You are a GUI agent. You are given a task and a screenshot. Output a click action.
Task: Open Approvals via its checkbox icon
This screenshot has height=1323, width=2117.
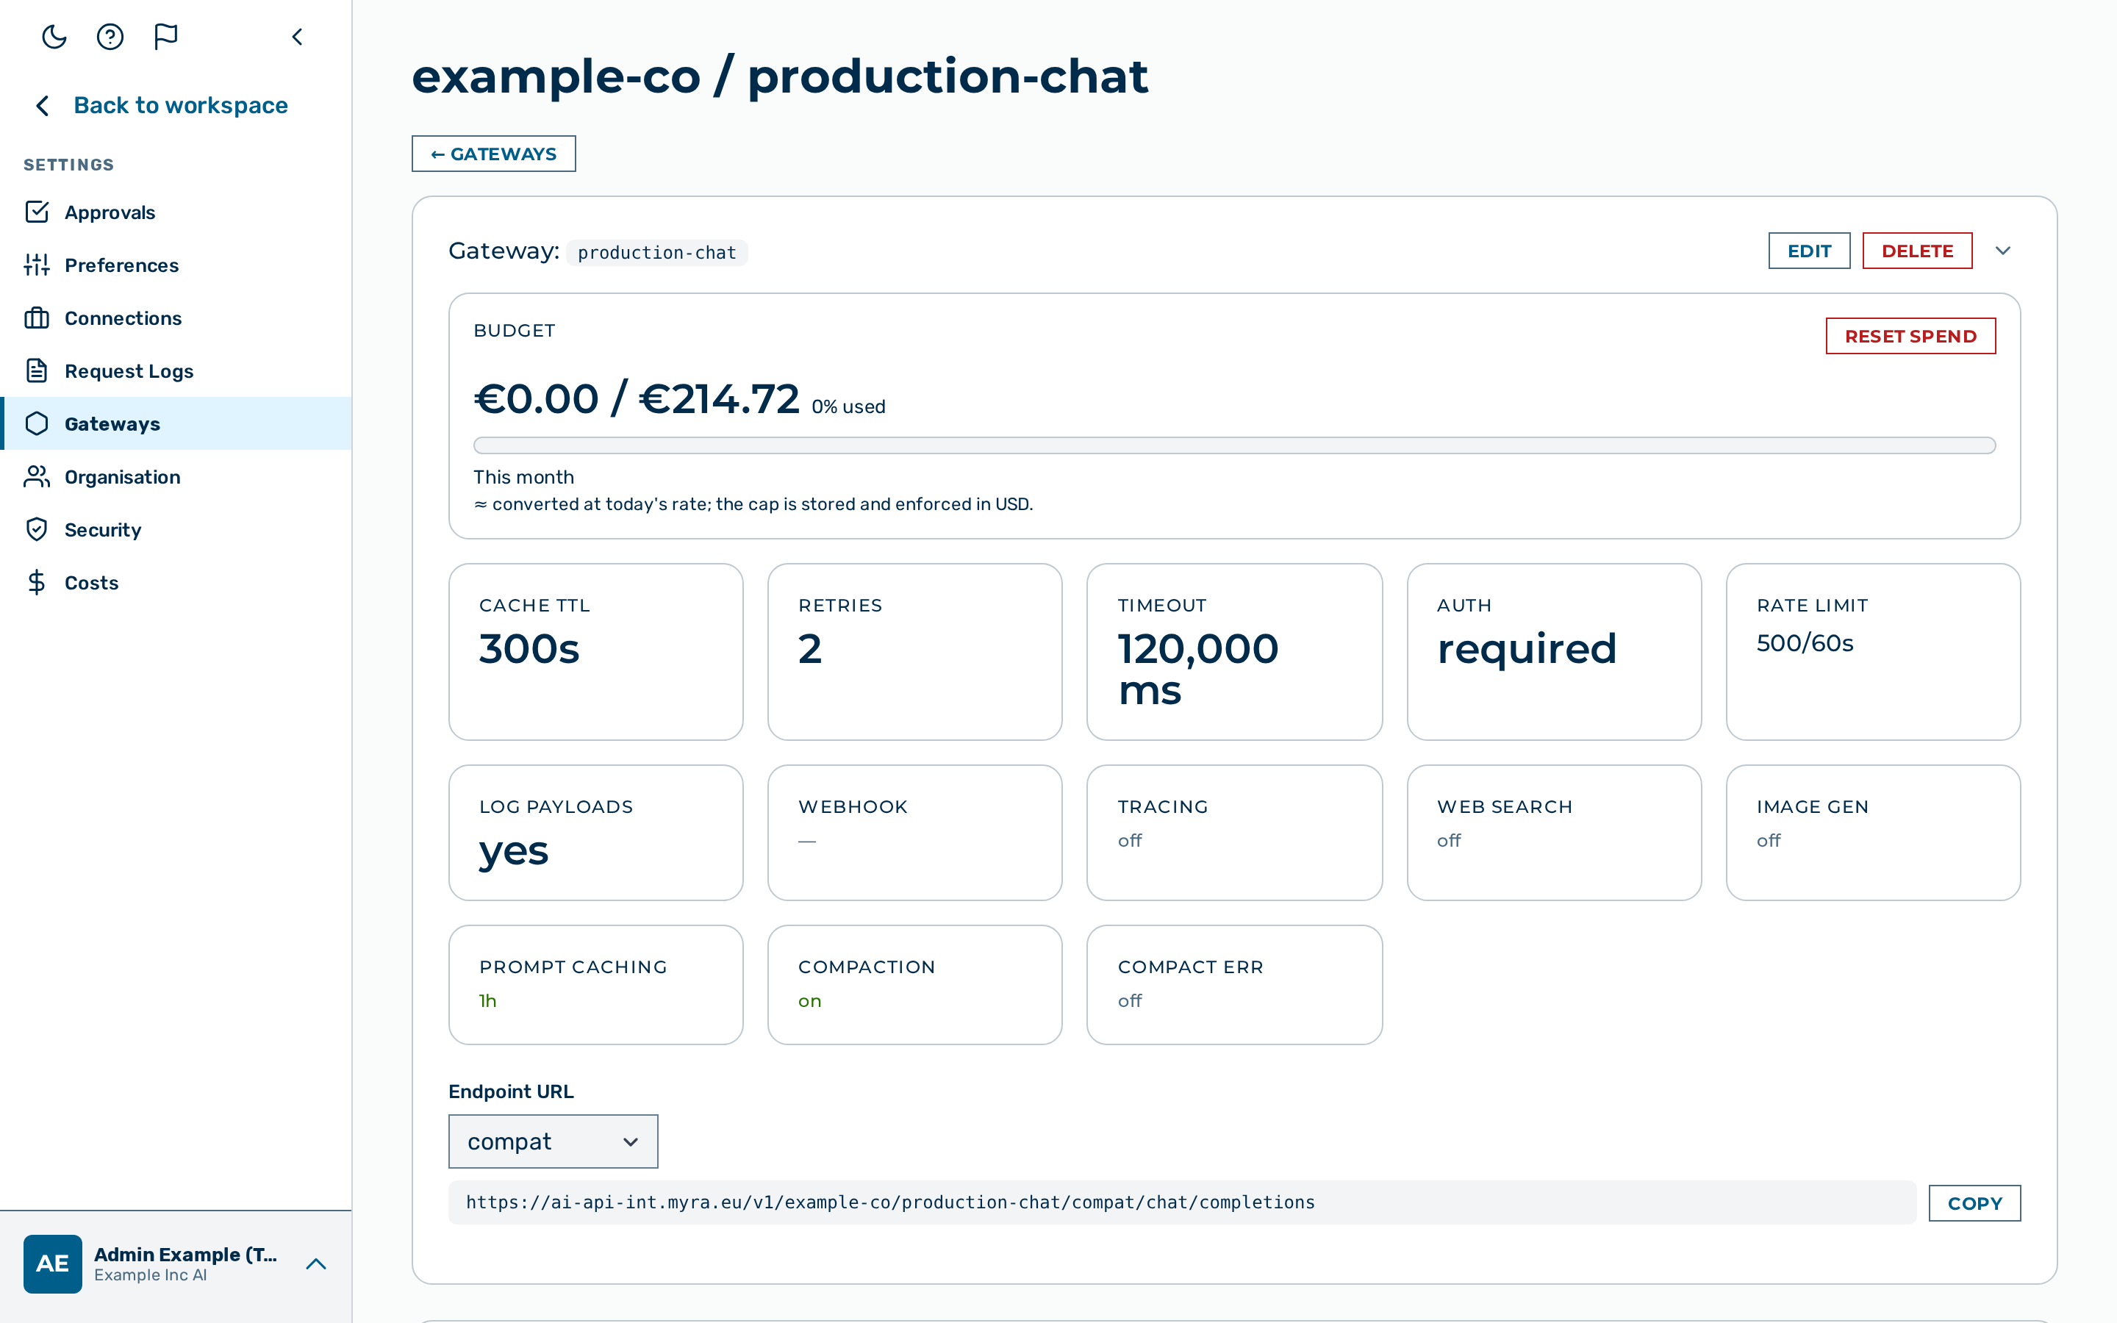coord(37,212)
